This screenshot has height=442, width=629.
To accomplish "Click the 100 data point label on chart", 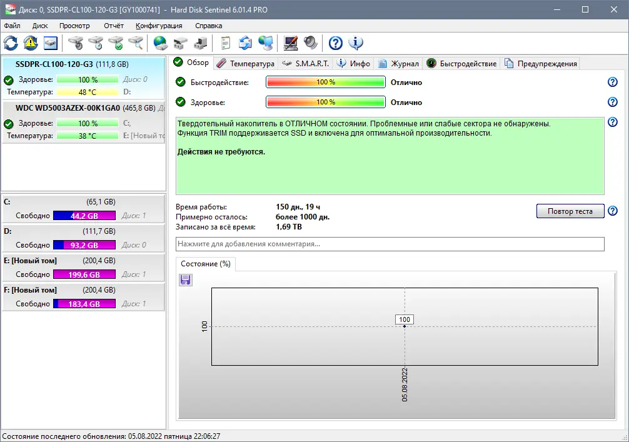I will [x=405, y=319].
